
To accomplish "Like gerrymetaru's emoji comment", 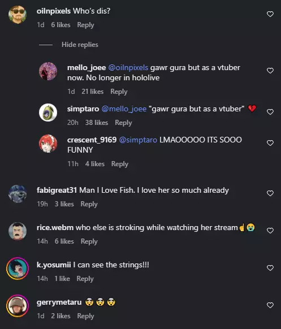I will (270, 305).
